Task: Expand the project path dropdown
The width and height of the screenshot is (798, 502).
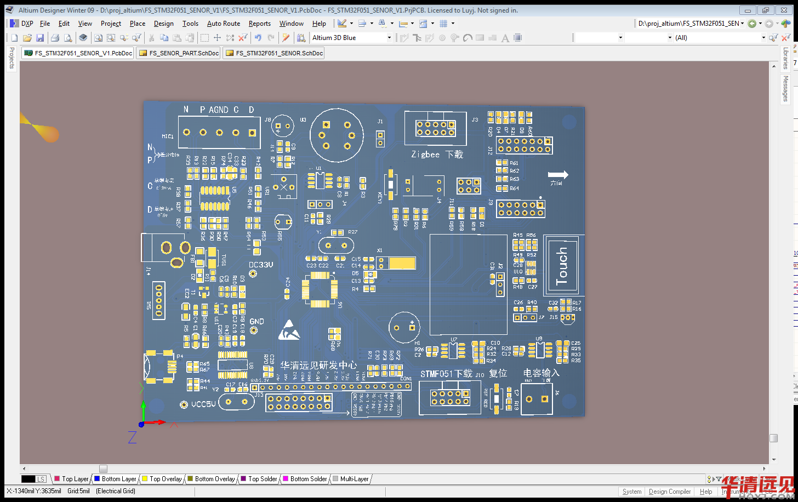Action: (x=743, y=24)
